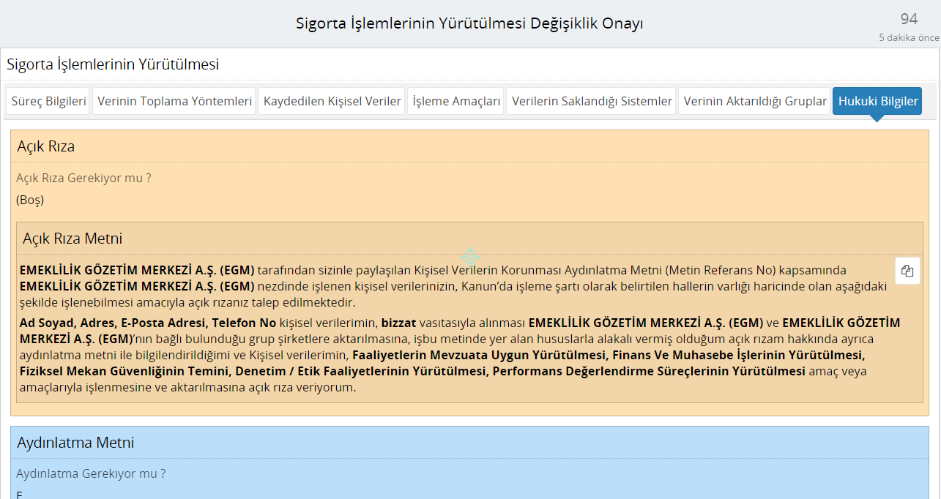941x499 pixels.
Task: Open the Süreç Bilgileri tab
Action: tap(49, 101)
